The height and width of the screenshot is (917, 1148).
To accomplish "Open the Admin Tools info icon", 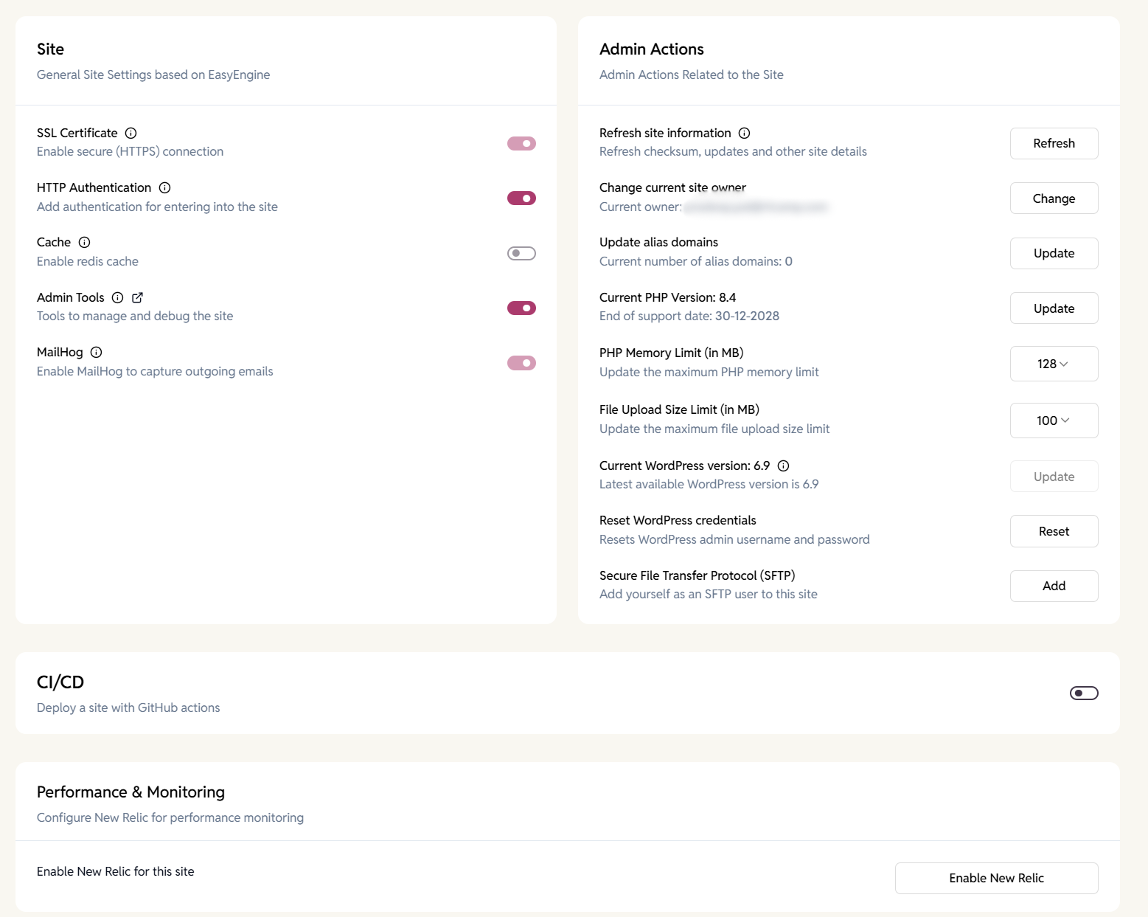I will point(118,297).
